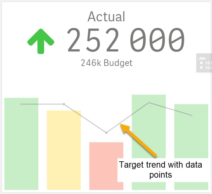Click the flat trend line segment between first two points
212x194 pixels.
tap(43, 104)
